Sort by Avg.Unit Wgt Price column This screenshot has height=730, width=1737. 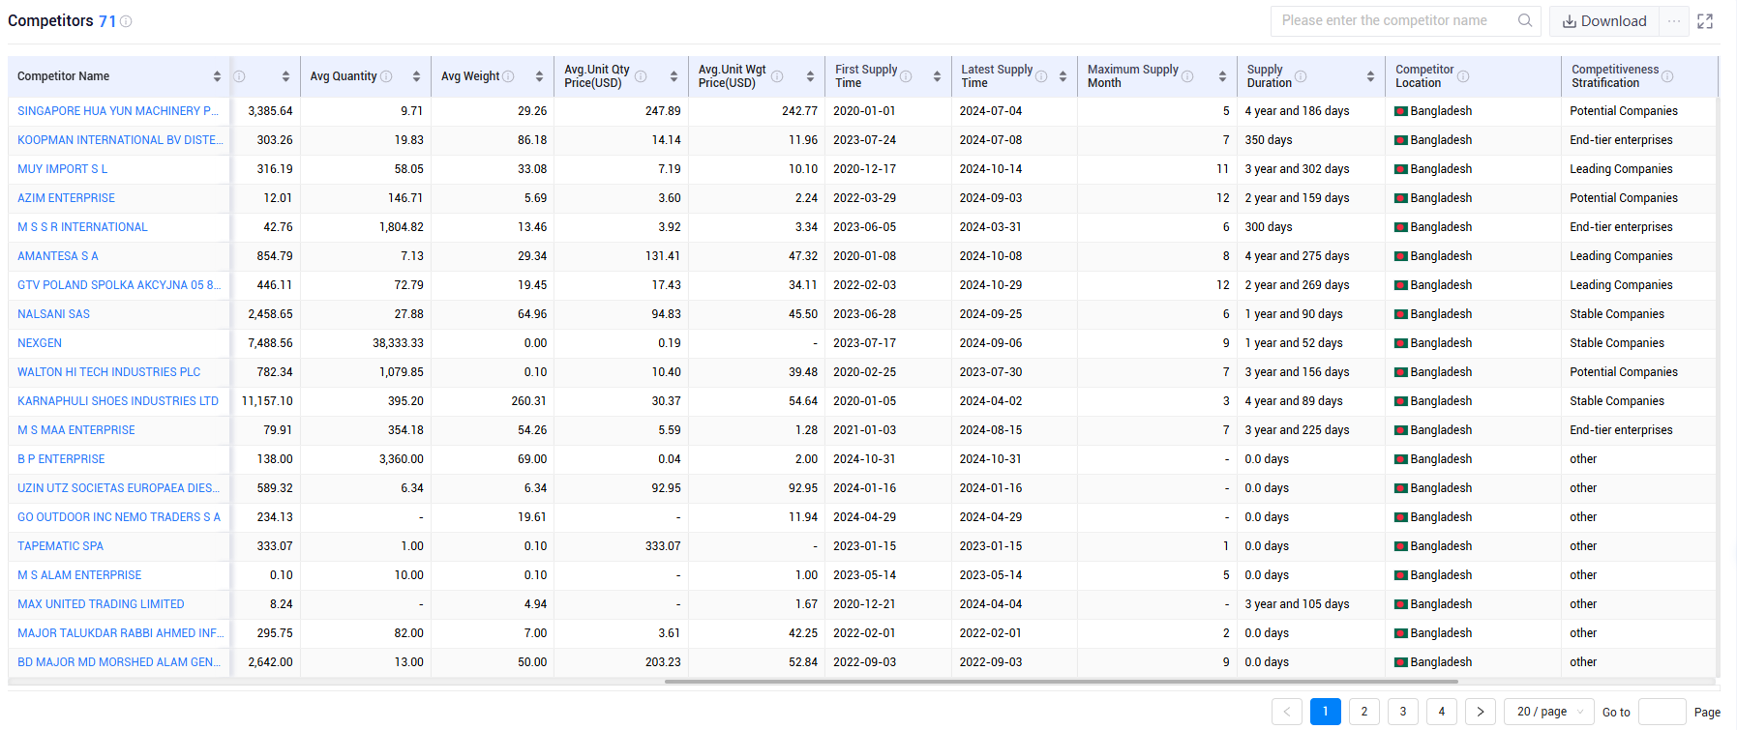click(810, 76)
